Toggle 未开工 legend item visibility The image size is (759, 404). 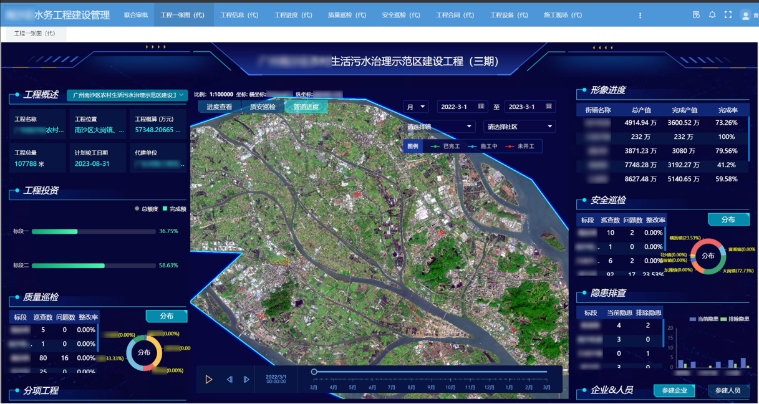pyautogui.click(x=520, y=147)
